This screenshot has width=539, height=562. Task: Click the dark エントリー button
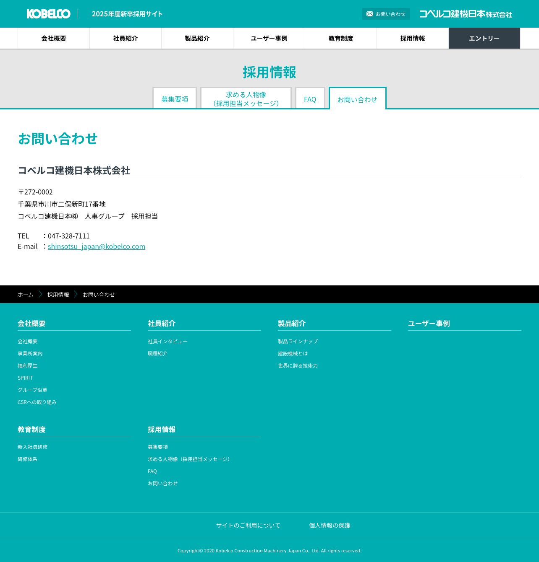[x=484, y=38]
